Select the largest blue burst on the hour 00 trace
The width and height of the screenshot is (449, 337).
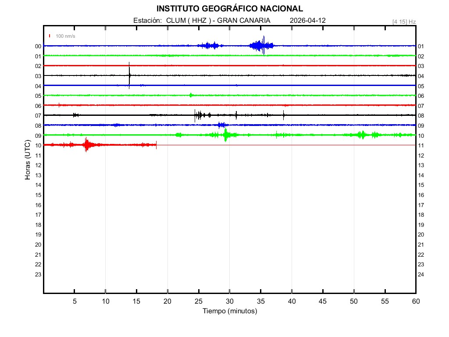pyautogui.click(x=261, y=45)
